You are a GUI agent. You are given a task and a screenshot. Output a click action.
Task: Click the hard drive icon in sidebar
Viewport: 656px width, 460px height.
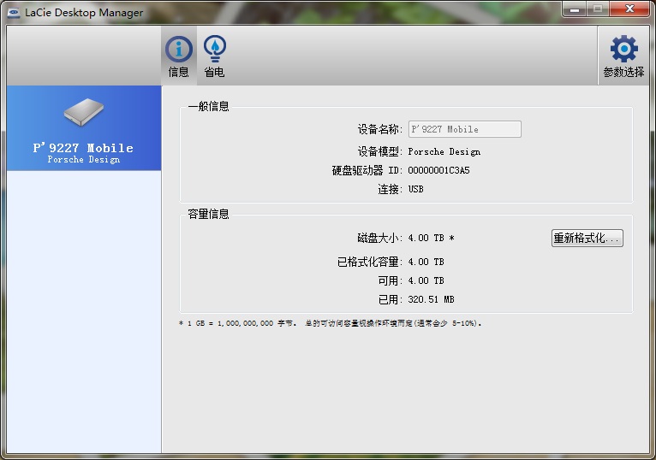coord(83,113)
